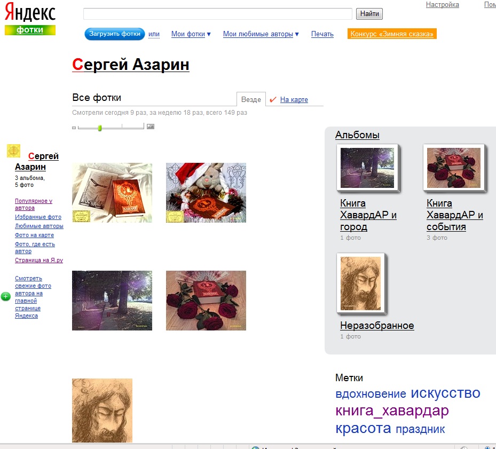Click the green plus icon in the sidebar

pos(6,296)
